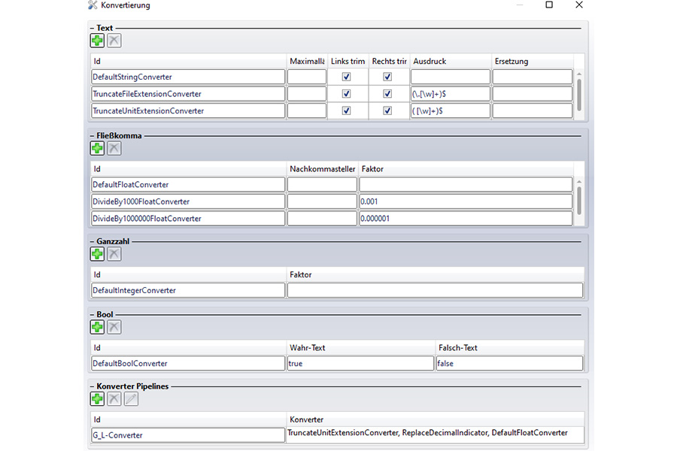The width and height of the screenshot is (677, 451).
Task: Delete the selected Text converter
Action: 114,41
